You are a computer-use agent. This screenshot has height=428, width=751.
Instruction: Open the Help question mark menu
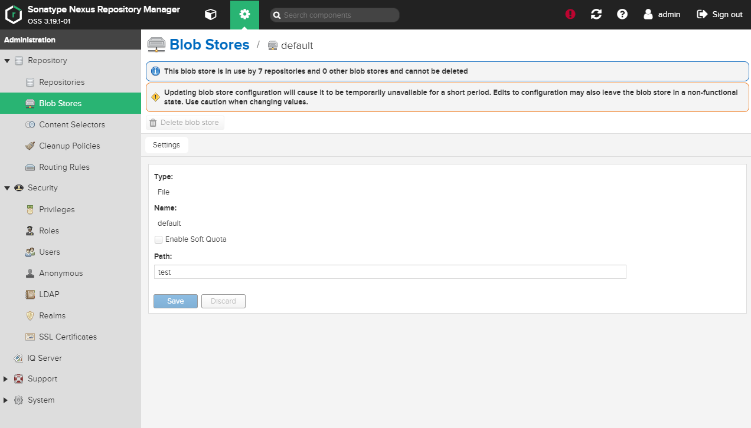(x=622, y=15)
